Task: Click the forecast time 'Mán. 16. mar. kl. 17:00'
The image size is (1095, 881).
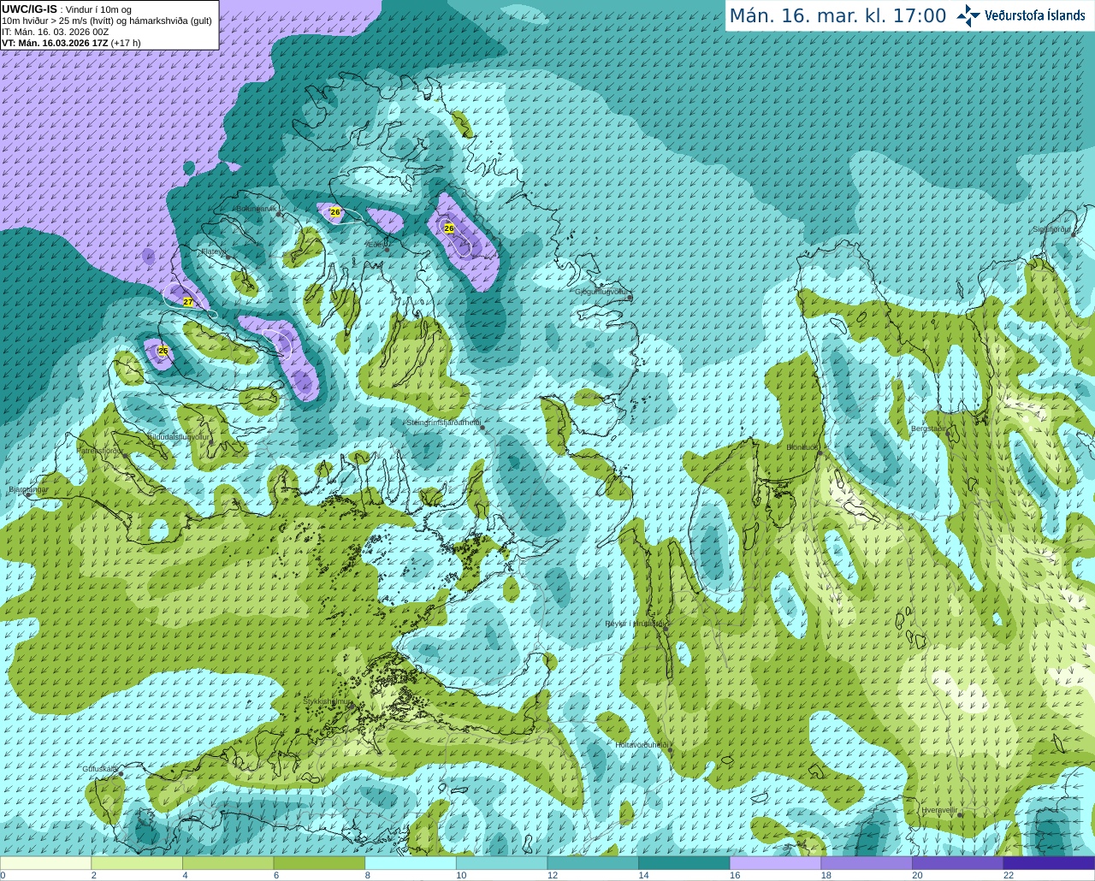Action: [838, 15]
